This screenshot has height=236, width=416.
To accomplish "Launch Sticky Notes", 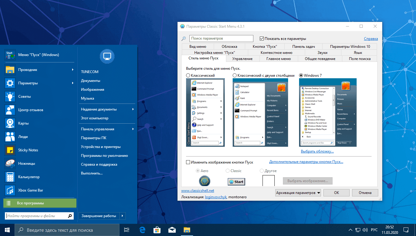I will [x=40, y=150].
